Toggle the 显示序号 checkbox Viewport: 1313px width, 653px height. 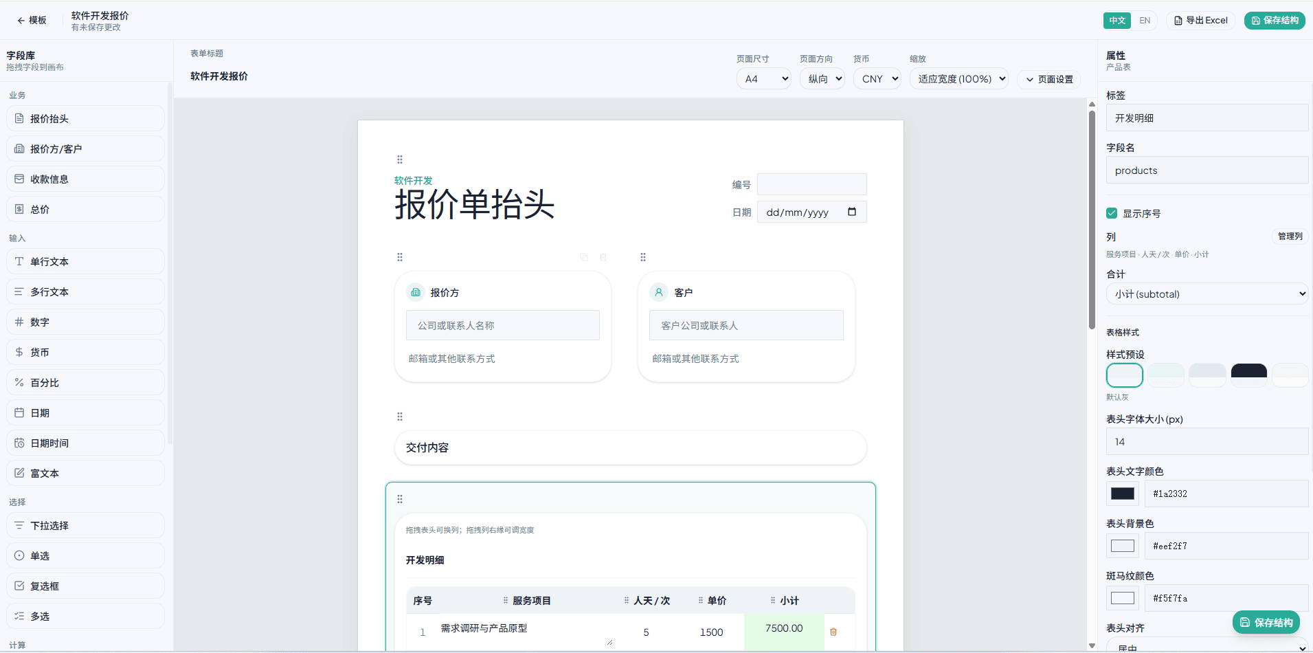tap(1112, 213)
